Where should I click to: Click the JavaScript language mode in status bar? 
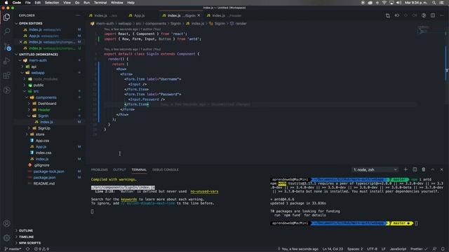(x=398, y=249)
